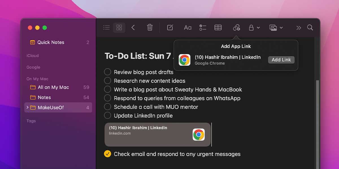Click the note's vertical scrollbar

(317, 124)
